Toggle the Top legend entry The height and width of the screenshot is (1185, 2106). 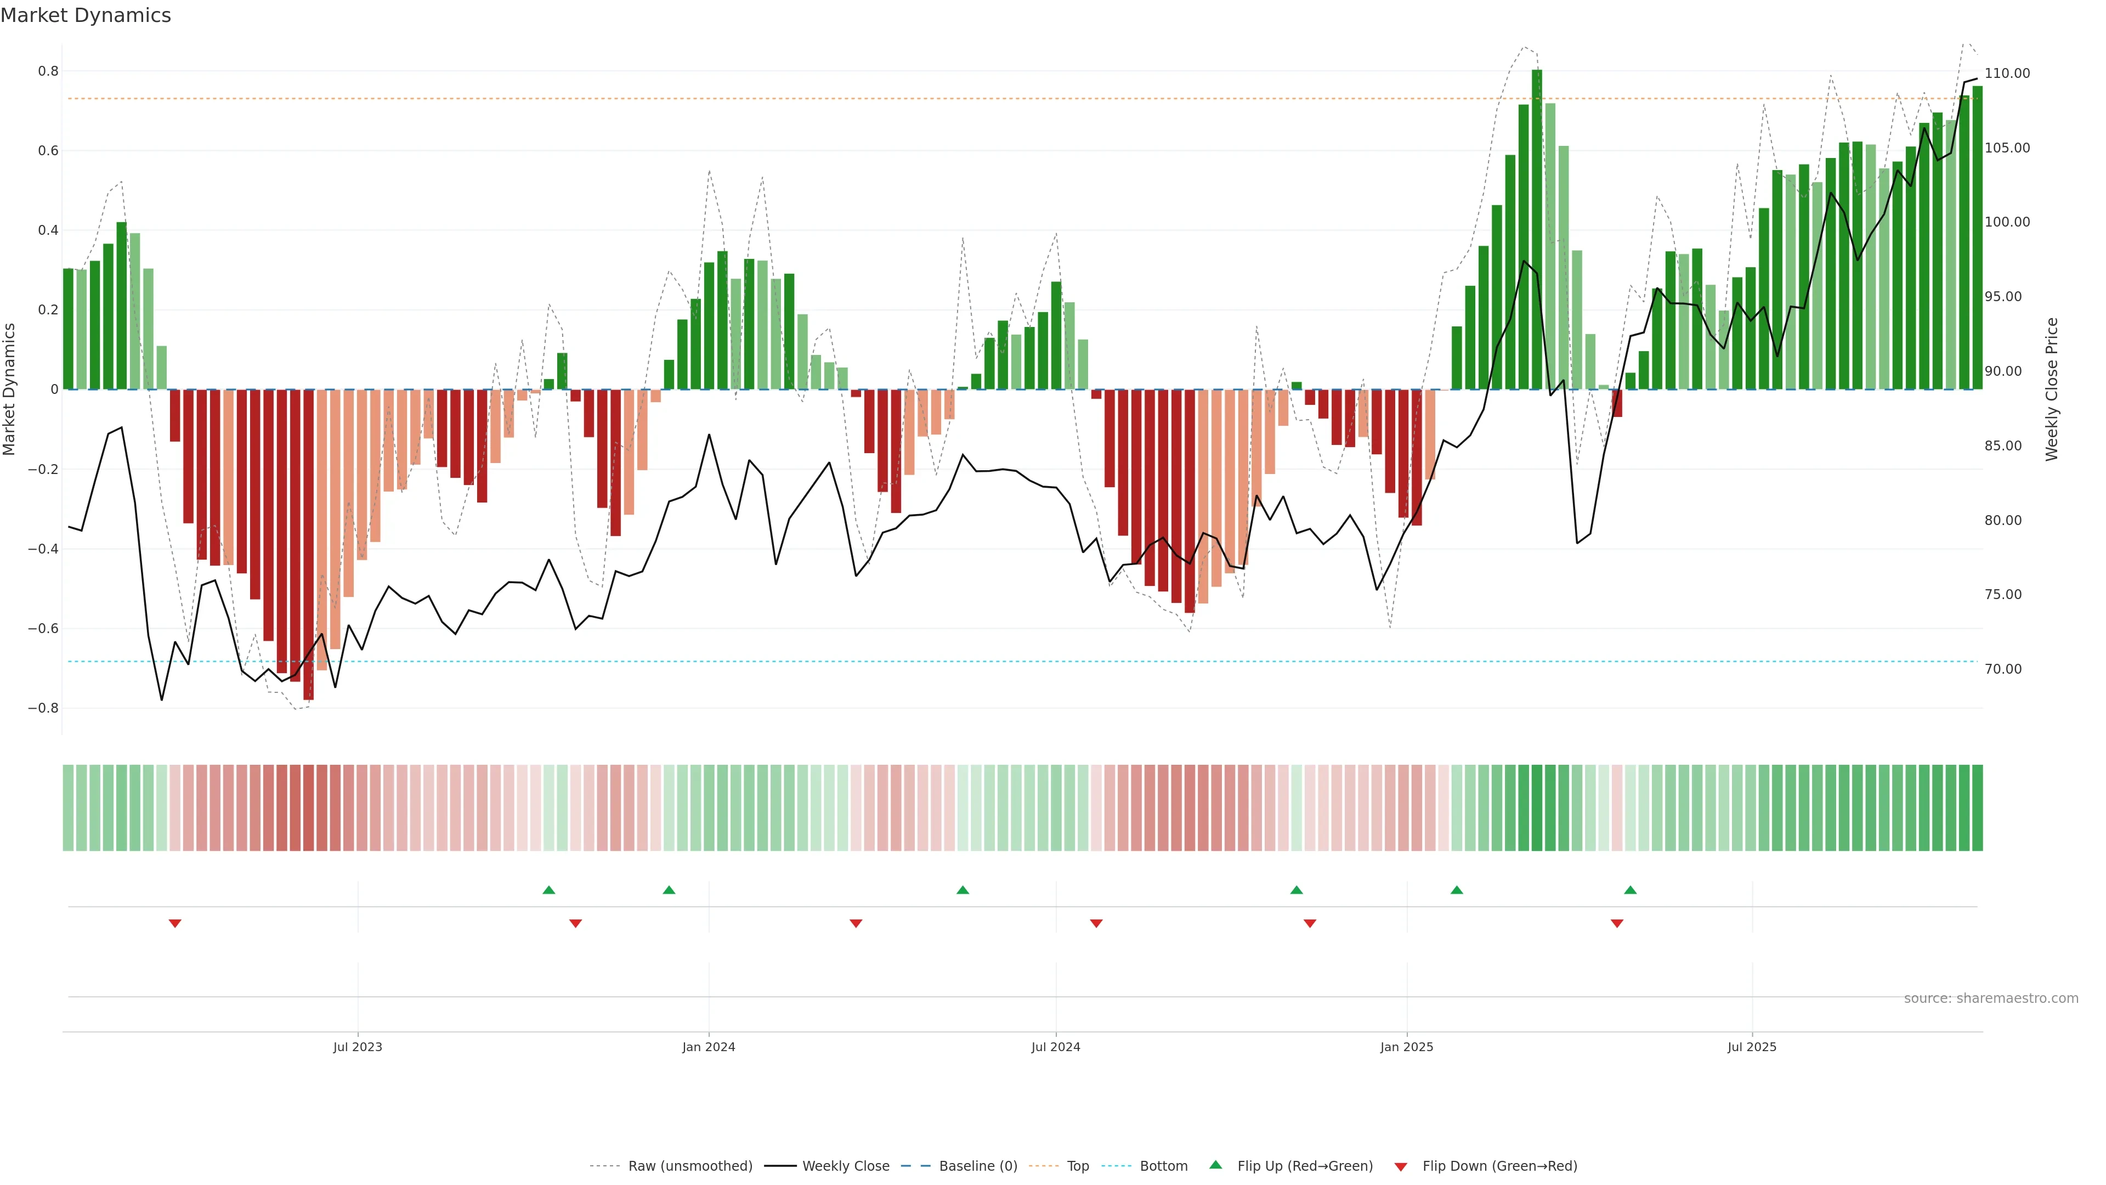coord(1078,1166)
